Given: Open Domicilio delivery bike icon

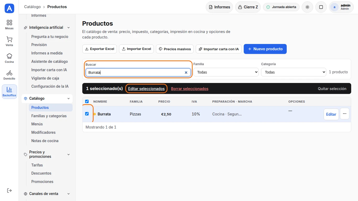Looking at the screenshot, I should coord(9,75).
